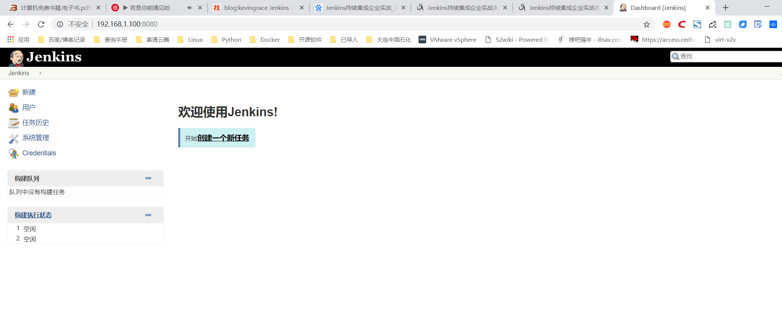Open the Credentials link
Image resolution: width=782 pixels, height=332 pixels.
click(x=39, y=153)
